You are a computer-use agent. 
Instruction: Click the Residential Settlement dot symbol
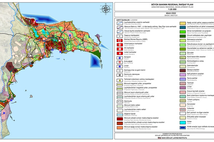(x=120, y=36)
